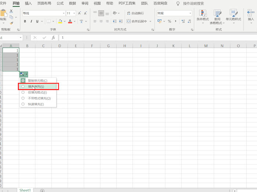This screenshot has width=257, height=192.
Task: Expand the borders dropdown arrow
Action: (53, 21)
